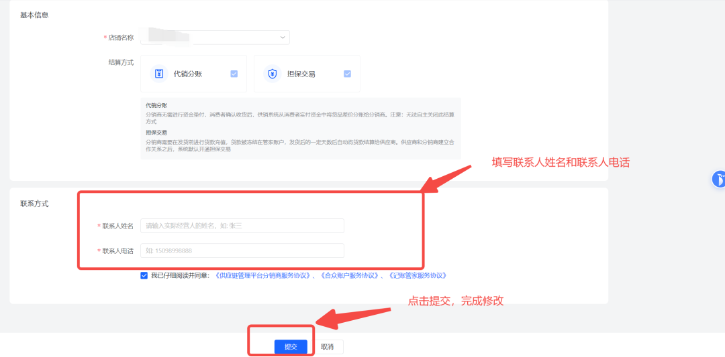The image size is (725, 357).
Task: Focus the 联系人电话 input field
Action: pyautogui.click(x=242, y=251)
